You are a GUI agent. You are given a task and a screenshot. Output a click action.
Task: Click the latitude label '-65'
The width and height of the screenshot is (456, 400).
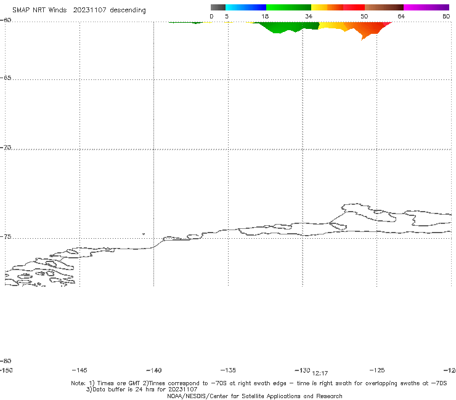[x=6, y=78]
